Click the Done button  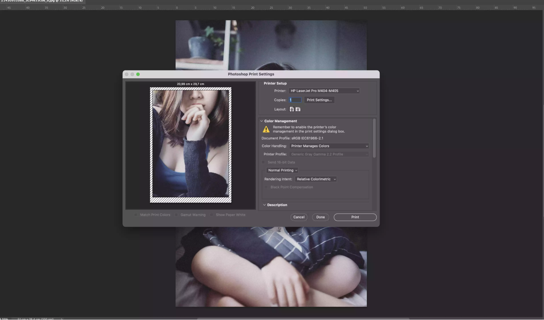pos(320,217)
